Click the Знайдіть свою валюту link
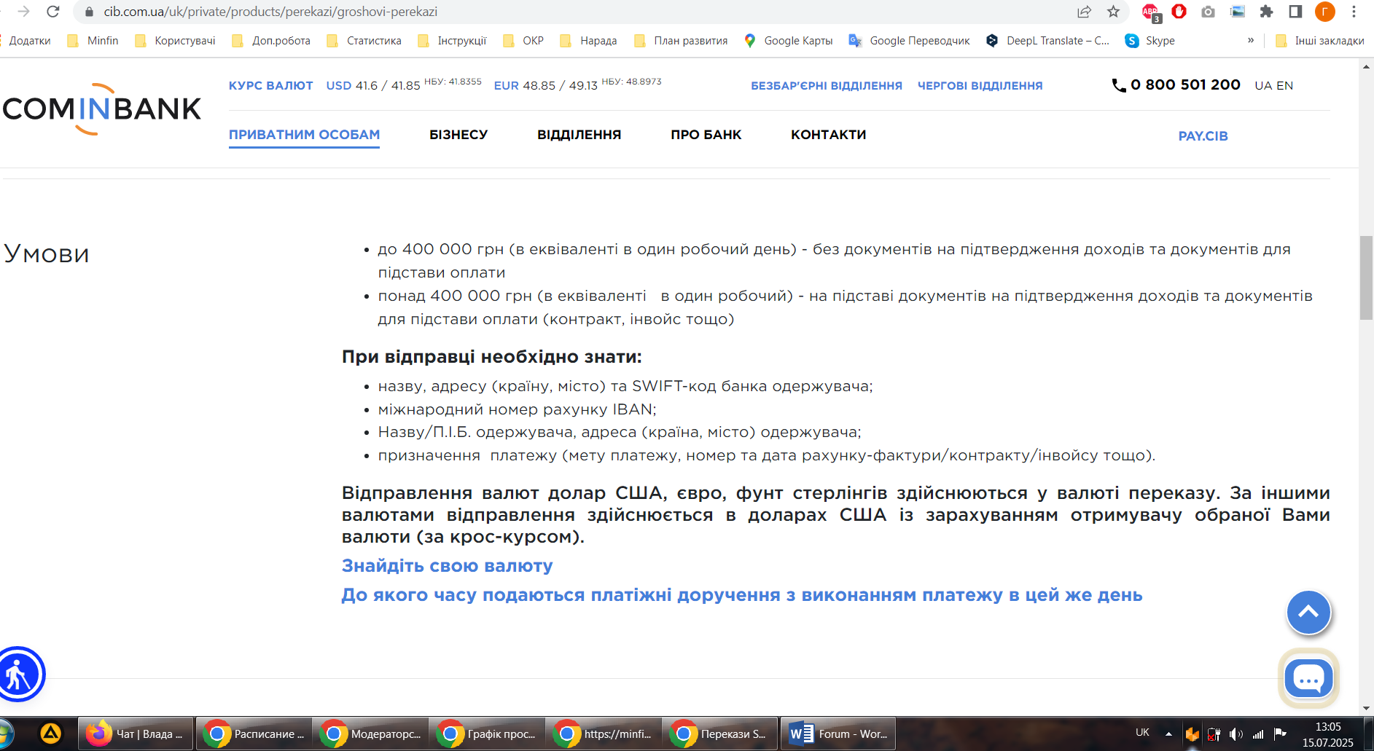The height and width of the screenshot is (751, 1374). click(447, 566)
